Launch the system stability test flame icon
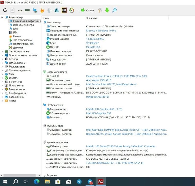Viewport: 195px width, 186px height. pos(42,10)
